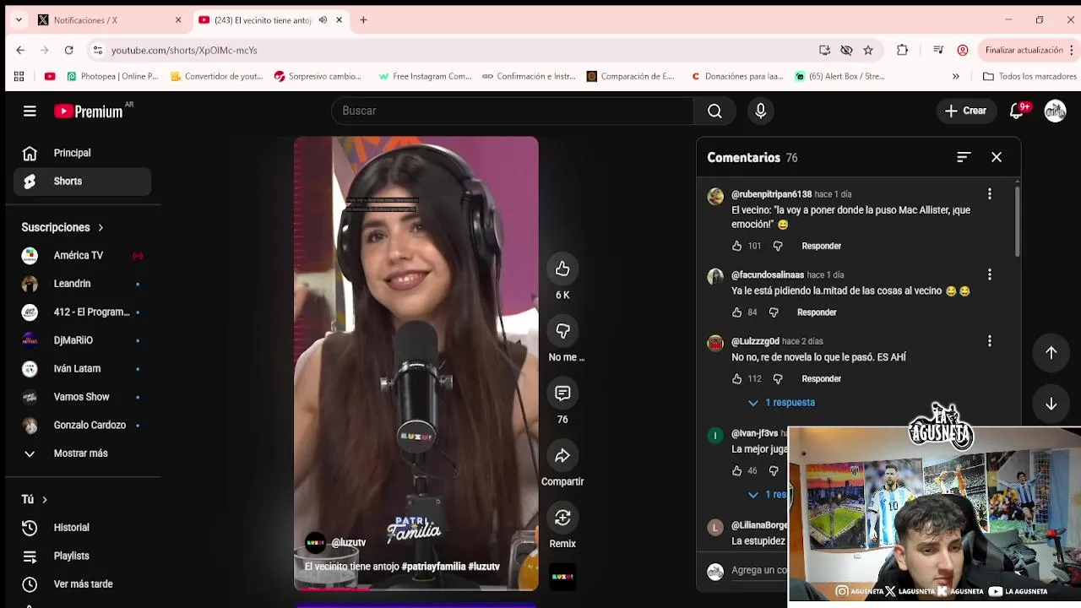Go to YouTube Premium home logo
1081x608 pixels.
[90, 111]
